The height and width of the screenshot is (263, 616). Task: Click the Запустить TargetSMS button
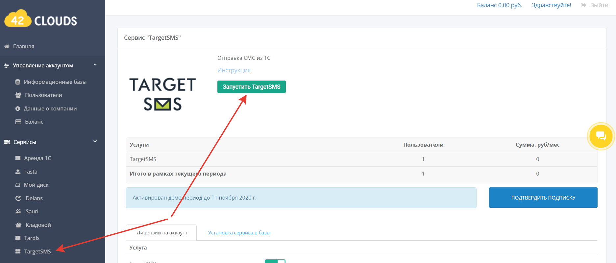tap(252, 87)
